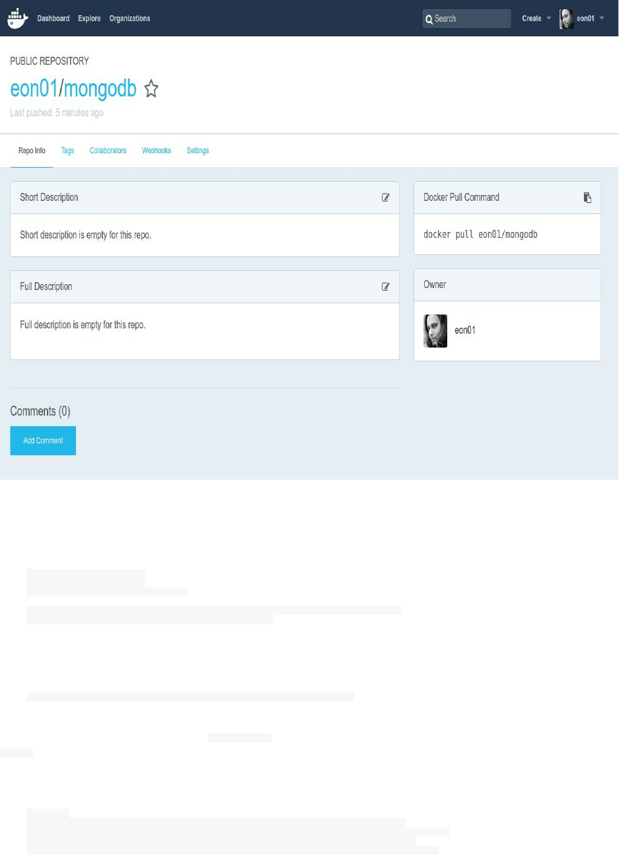Switch to the Tags tab
This screenshot has width=619, height=855.
[67, 151]
